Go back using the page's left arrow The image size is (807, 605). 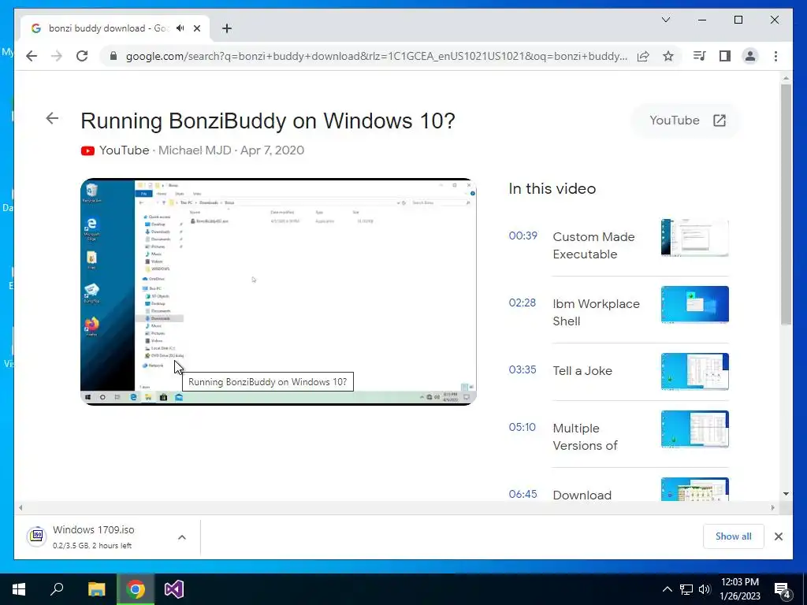coord(52,118)
